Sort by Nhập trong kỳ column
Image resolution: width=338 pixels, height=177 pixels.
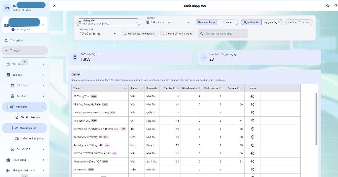tap(191, 88)
